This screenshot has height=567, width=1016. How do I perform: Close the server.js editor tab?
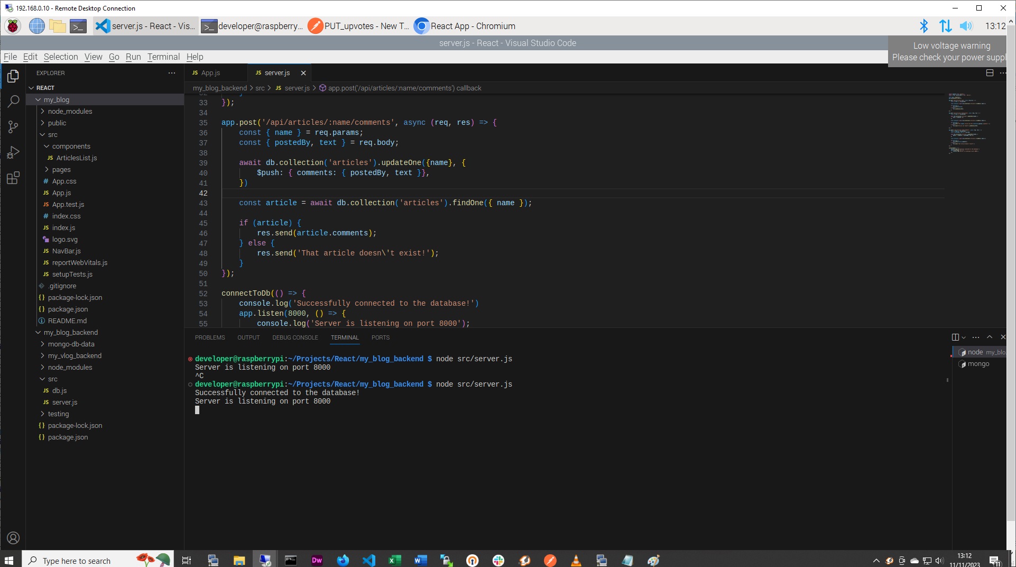pyautogui.click(x=303, y=73)
